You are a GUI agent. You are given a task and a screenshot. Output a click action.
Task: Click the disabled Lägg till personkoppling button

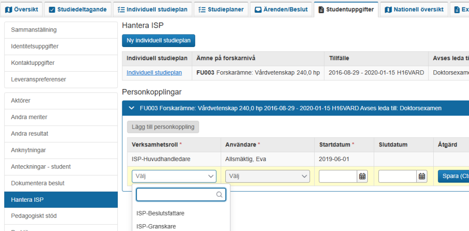coord(163,127)
